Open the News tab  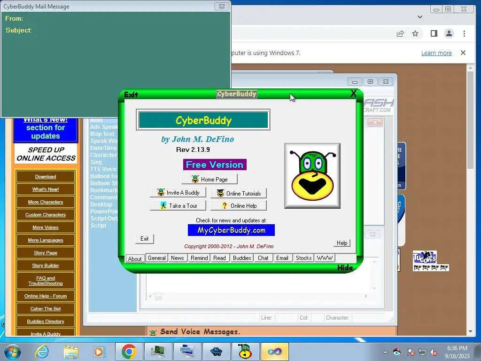click(x=177, y=258)
